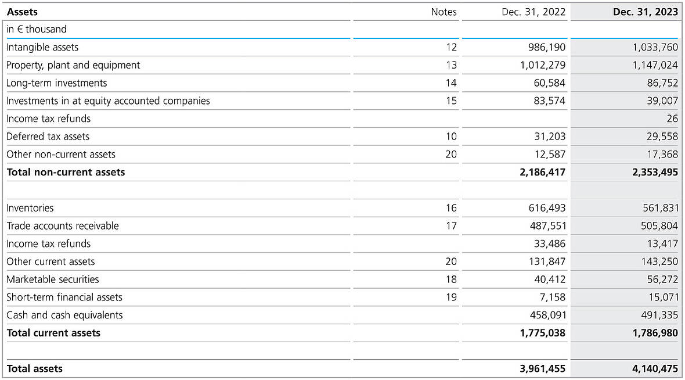Click the Dec. 31, 2022 column header
Image resolution: width=685 pixels, height=380 pixels.
pyautogui.click(x=533, y=12)
